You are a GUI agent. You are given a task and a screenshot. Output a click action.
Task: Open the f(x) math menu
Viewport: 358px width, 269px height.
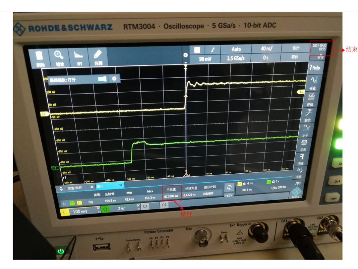click(x=297, y=183)
